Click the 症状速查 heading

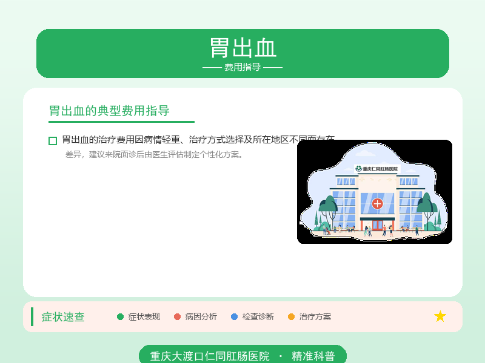tap(63, 317)
